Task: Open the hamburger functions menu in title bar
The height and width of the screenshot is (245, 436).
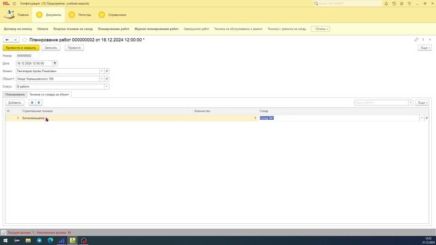Action: pyautogui.click(x=14, y=3)
